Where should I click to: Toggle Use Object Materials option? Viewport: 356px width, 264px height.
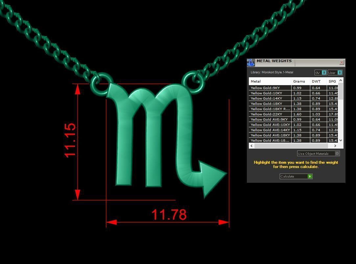(x=318, y=154)
